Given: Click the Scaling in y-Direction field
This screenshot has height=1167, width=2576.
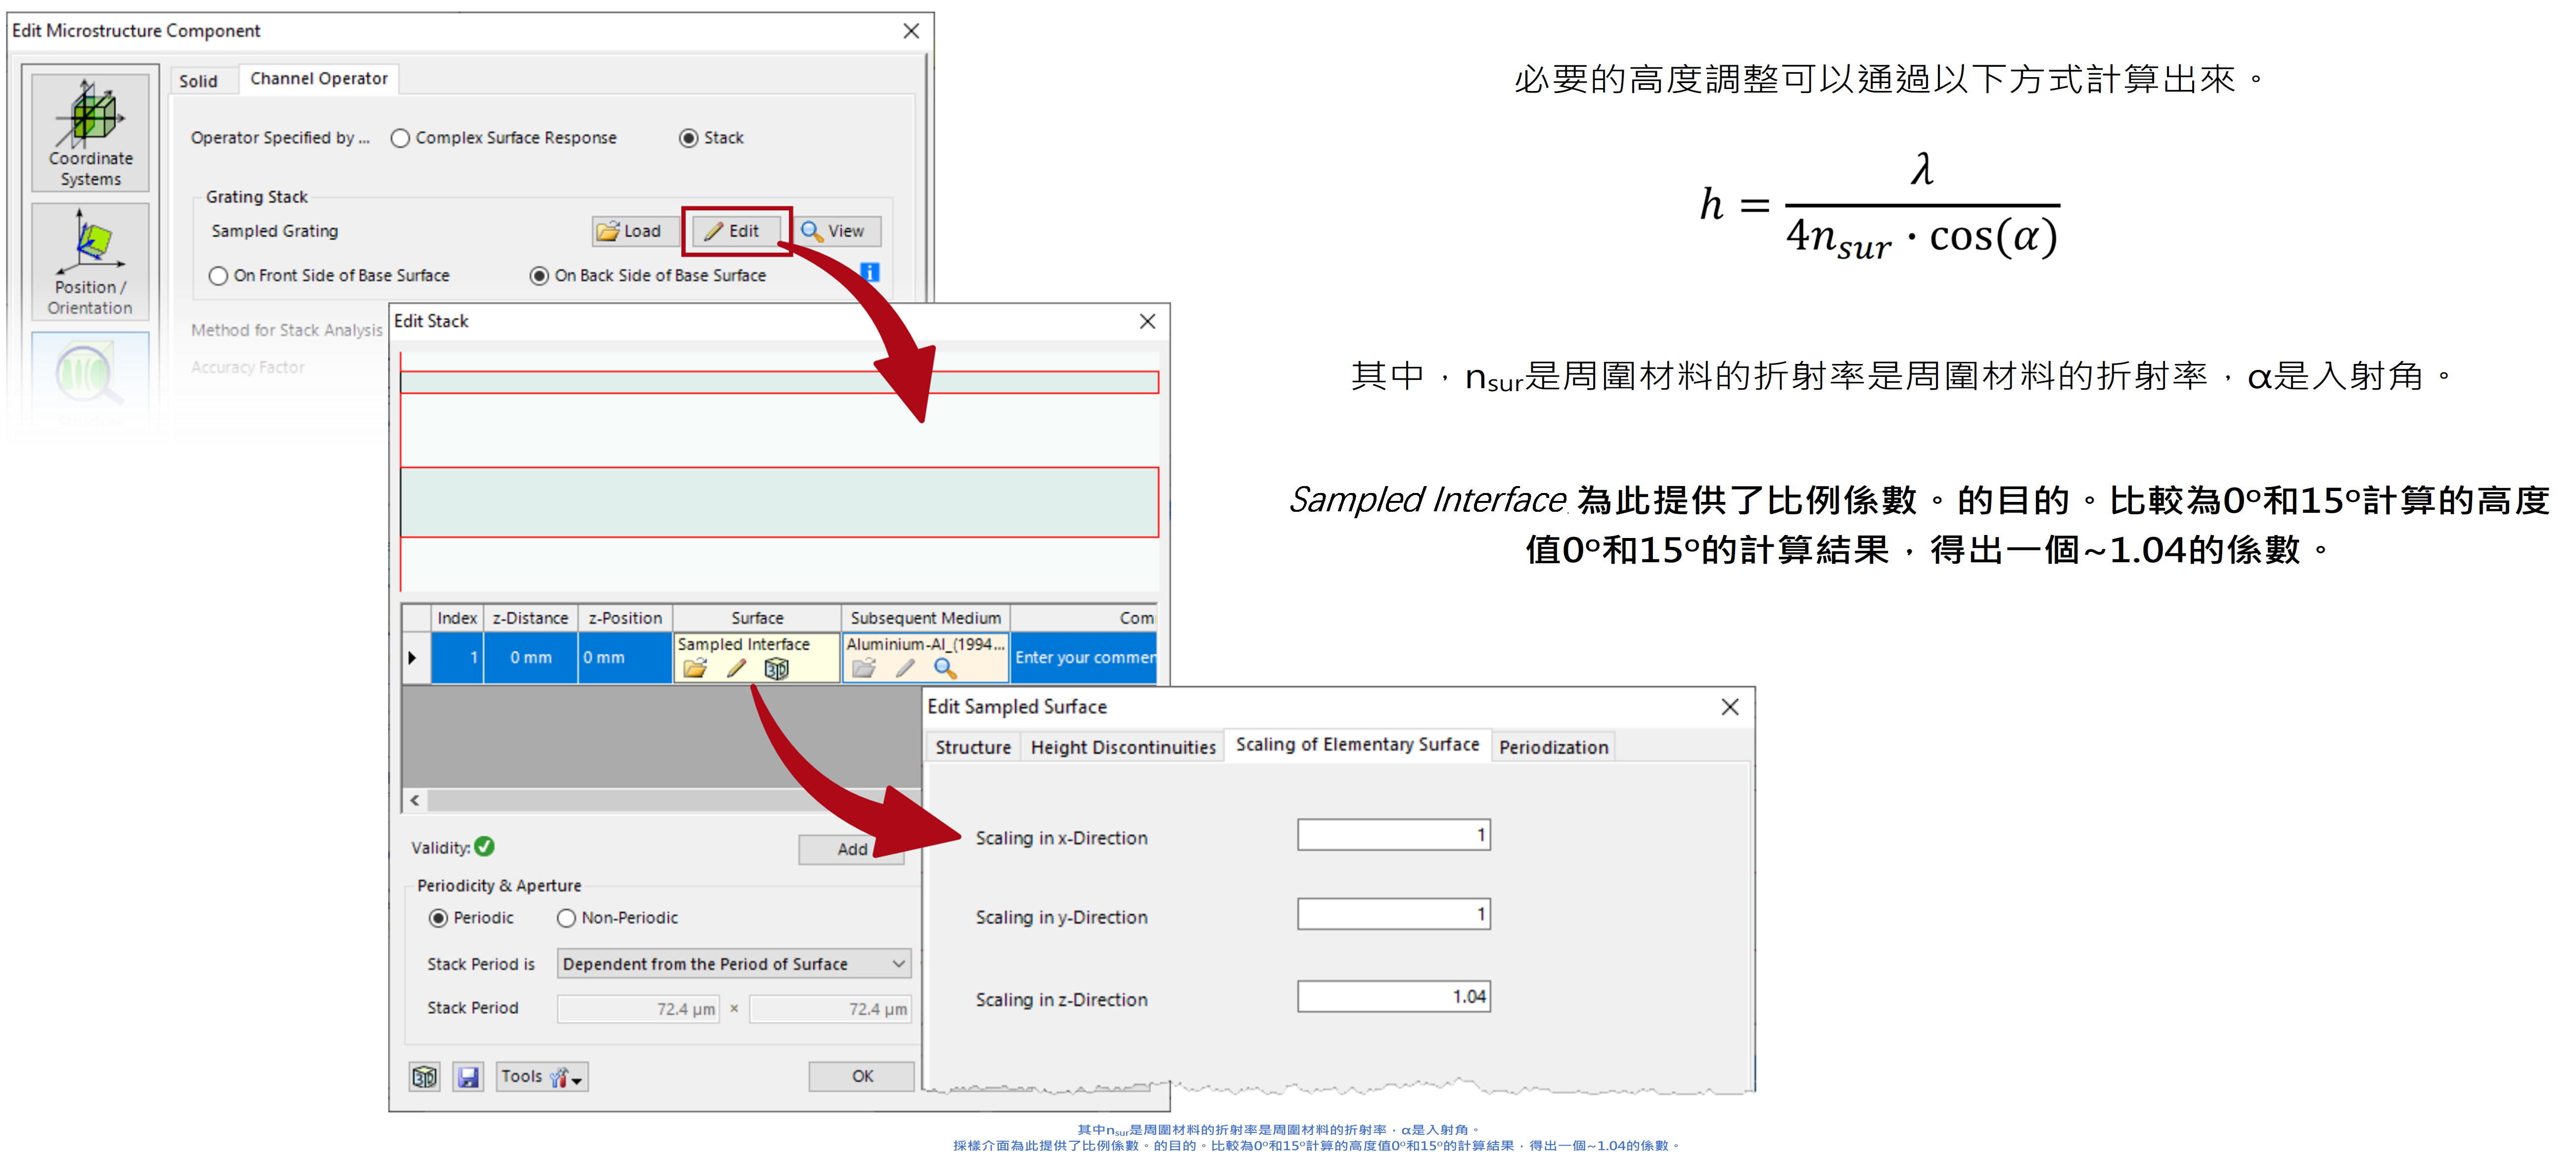Looking at the screenshot, I should (x=1393, y=913).
